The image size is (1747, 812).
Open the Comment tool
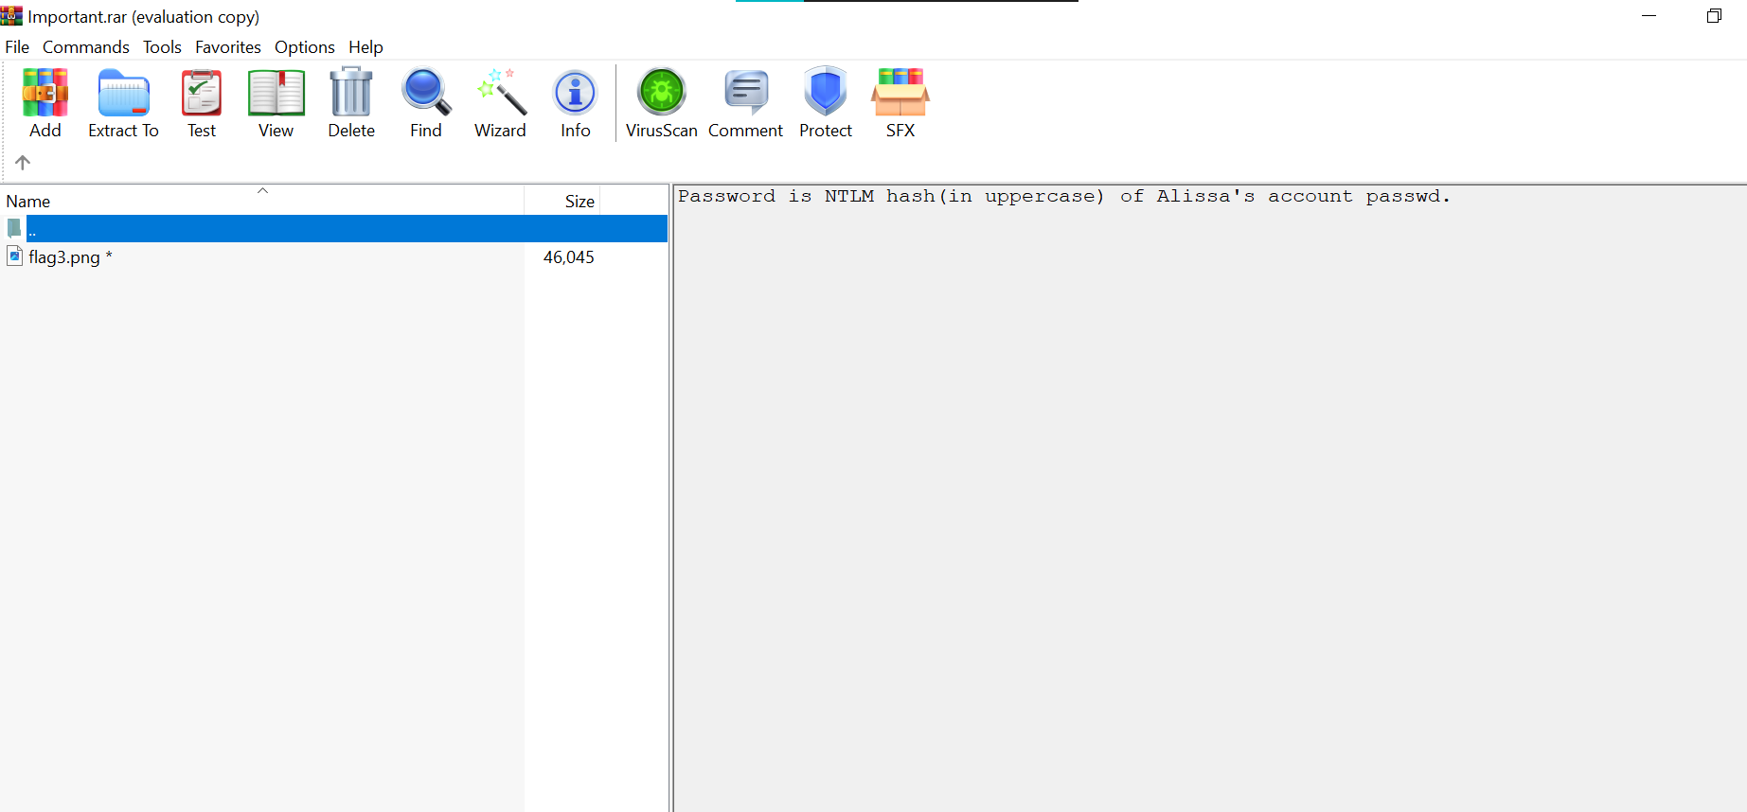click(x=746, y=93)
